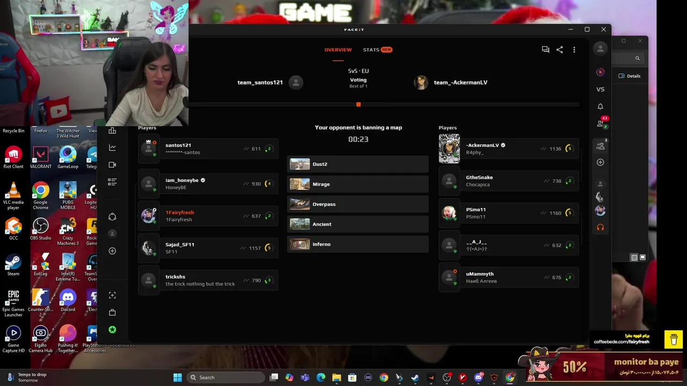Open Discord from the taskbar
This screenshot has height=386, width=687.
point(478,377)
